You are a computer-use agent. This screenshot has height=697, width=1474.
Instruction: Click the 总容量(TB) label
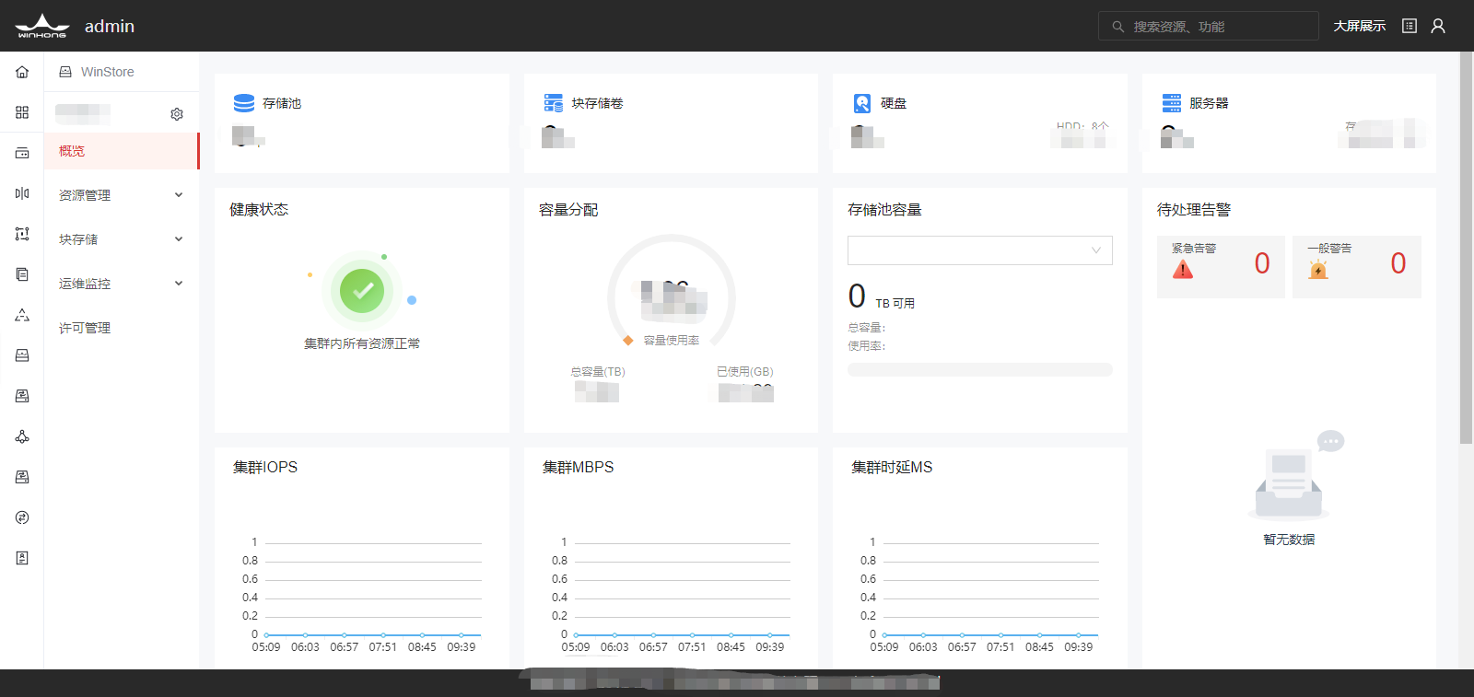[x=598, y=372]
